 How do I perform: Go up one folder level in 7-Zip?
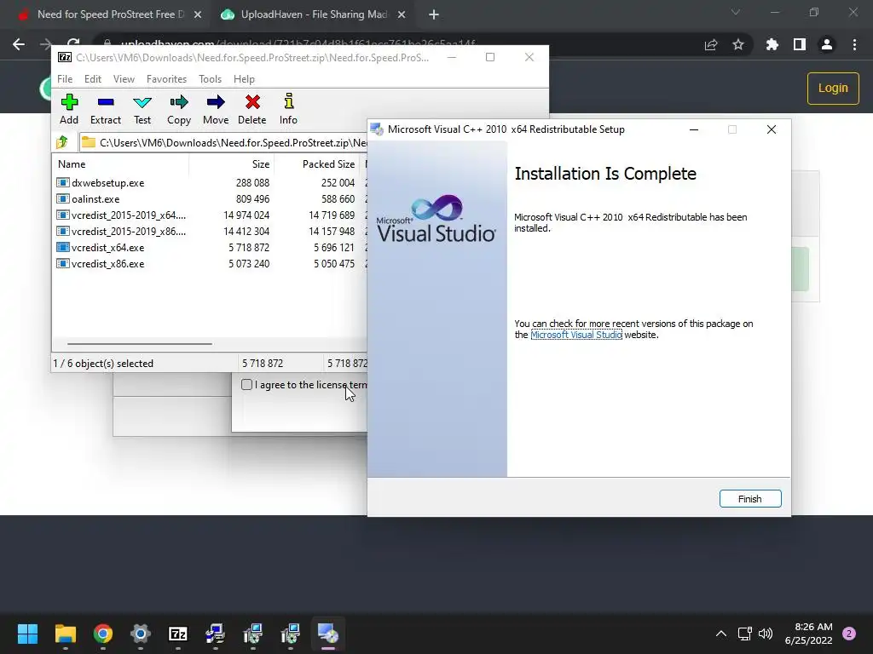(62, 142)
